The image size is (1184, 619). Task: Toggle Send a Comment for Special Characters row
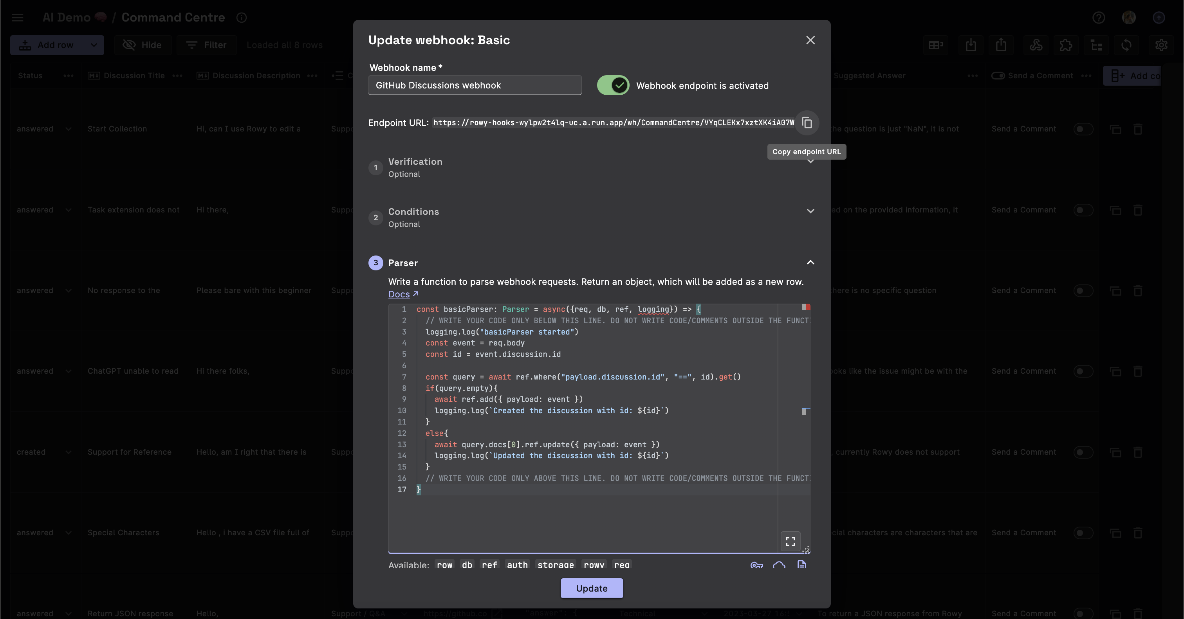pos(1083,533)
